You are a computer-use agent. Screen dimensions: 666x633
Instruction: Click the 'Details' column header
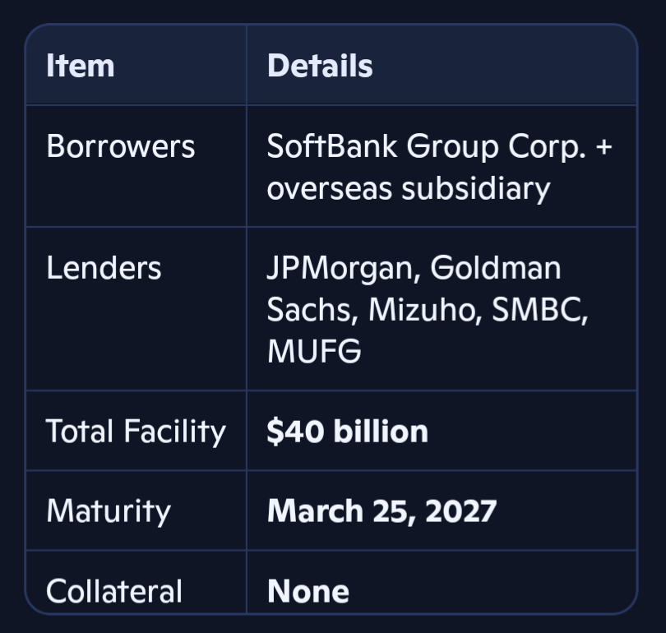(x=320, y=66)
